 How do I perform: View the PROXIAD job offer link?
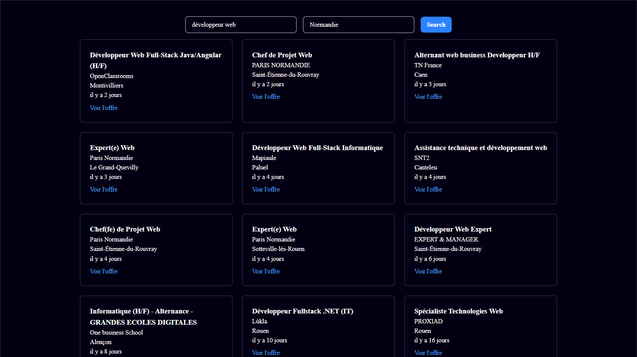tap(428, 353)
